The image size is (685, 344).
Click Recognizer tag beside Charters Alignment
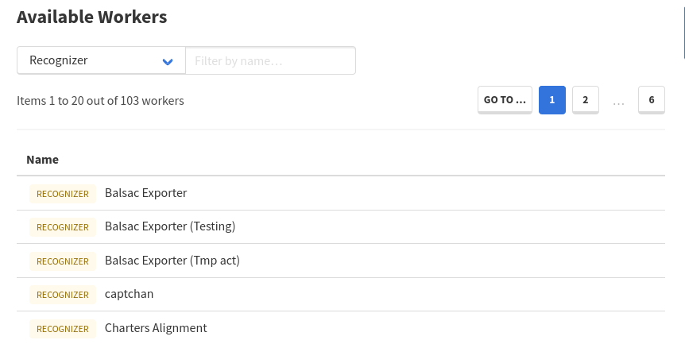(x=63, y=329)
